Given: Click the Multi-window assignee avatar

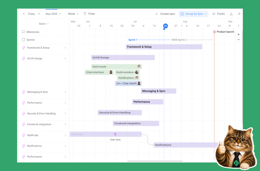Looking at the screenshot, I should coord(137,72).
